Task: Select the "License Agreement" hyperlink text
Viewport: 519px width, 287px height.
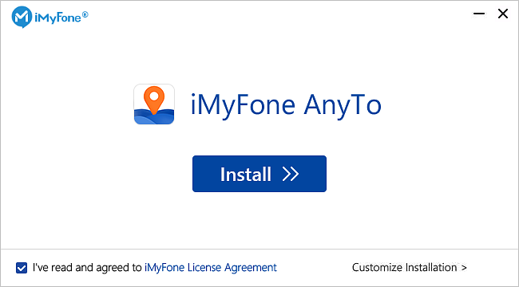Action: coord(232,267)
